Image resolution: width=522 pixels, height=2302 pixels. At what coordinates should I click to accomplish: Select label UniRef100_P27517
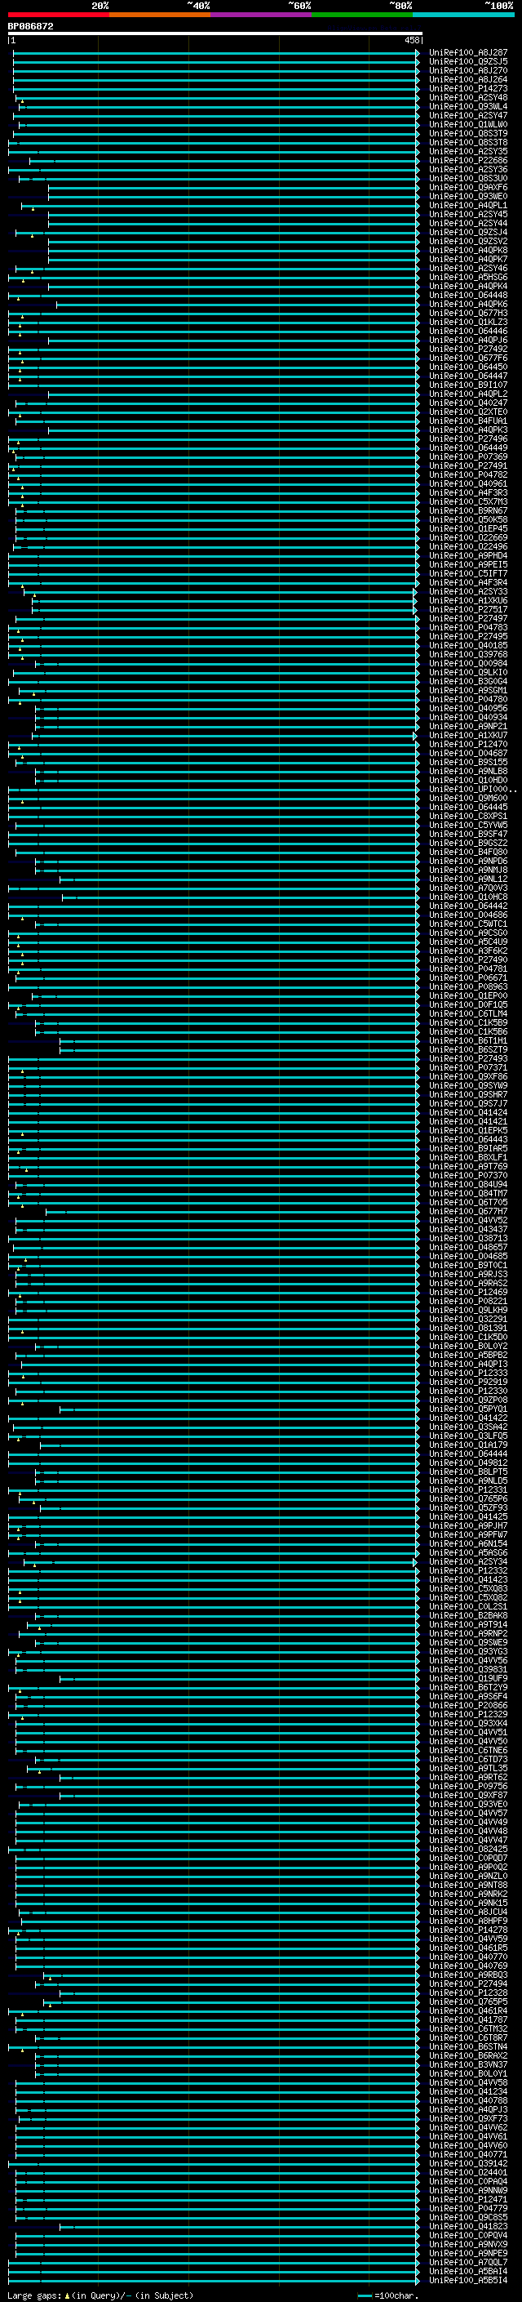[468, 609]
